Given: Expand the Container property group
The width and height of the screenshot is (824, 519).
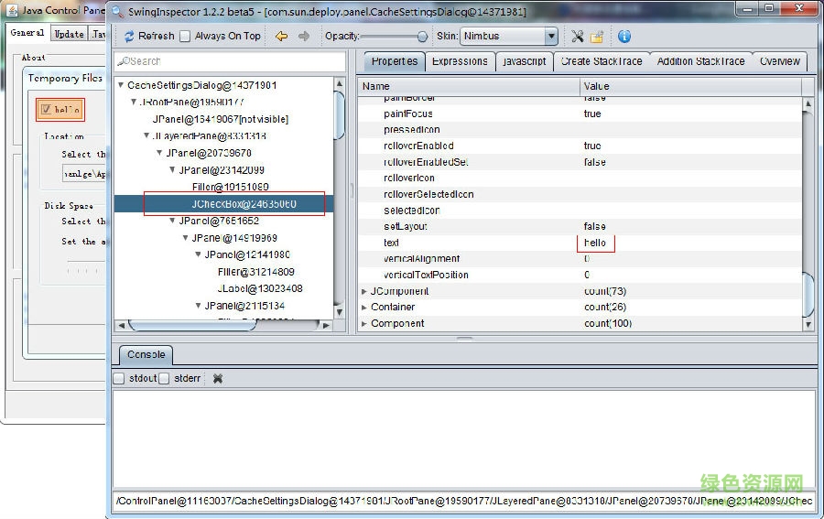Looking at the screenshot, I should 364,308.
